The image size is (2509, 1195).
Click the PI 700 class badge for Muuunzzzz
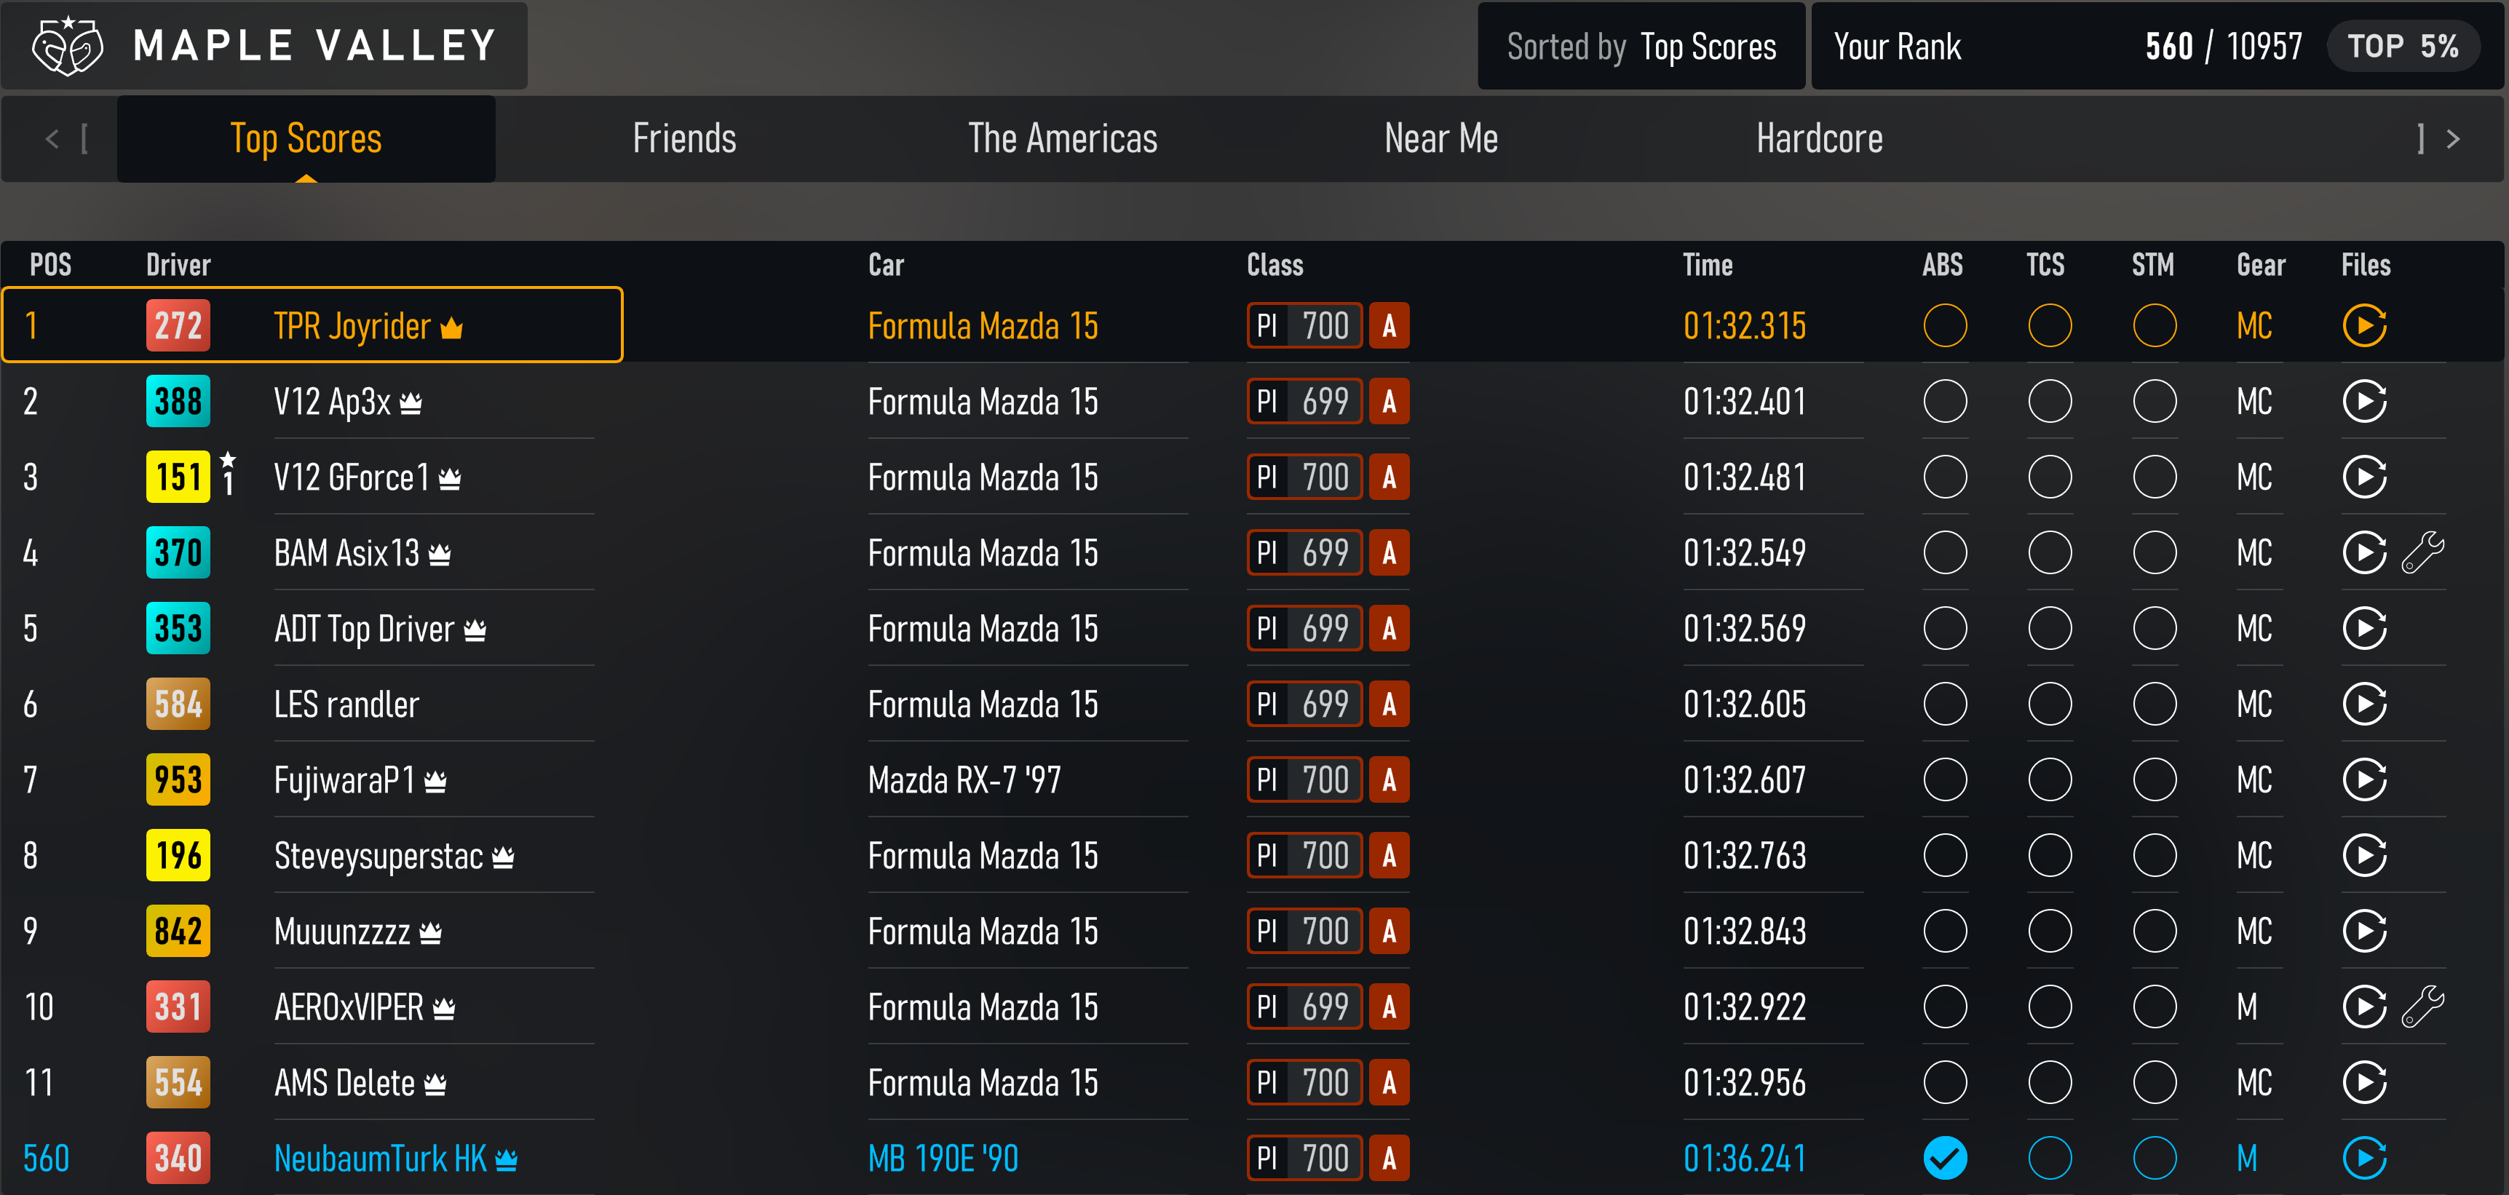[x=1304, y=931]
